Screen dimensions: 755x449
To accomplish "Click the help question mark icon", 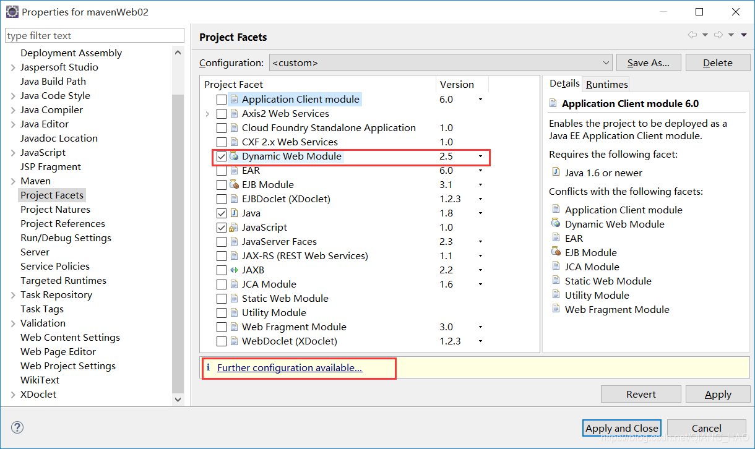I will coord(17,427).
